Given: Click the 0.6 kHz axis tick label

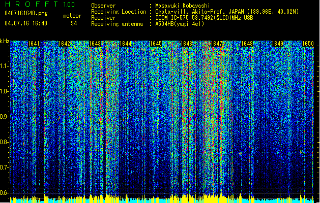Looking at the screenshot, I should point(4,193).
